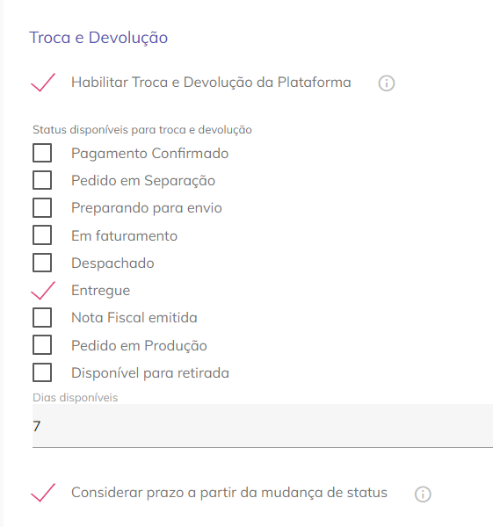Image resolution: width=493 pixels, height=527 pixels.
Task: Click the Nota Fiscal emitida label text
Action: pos(134,318)
